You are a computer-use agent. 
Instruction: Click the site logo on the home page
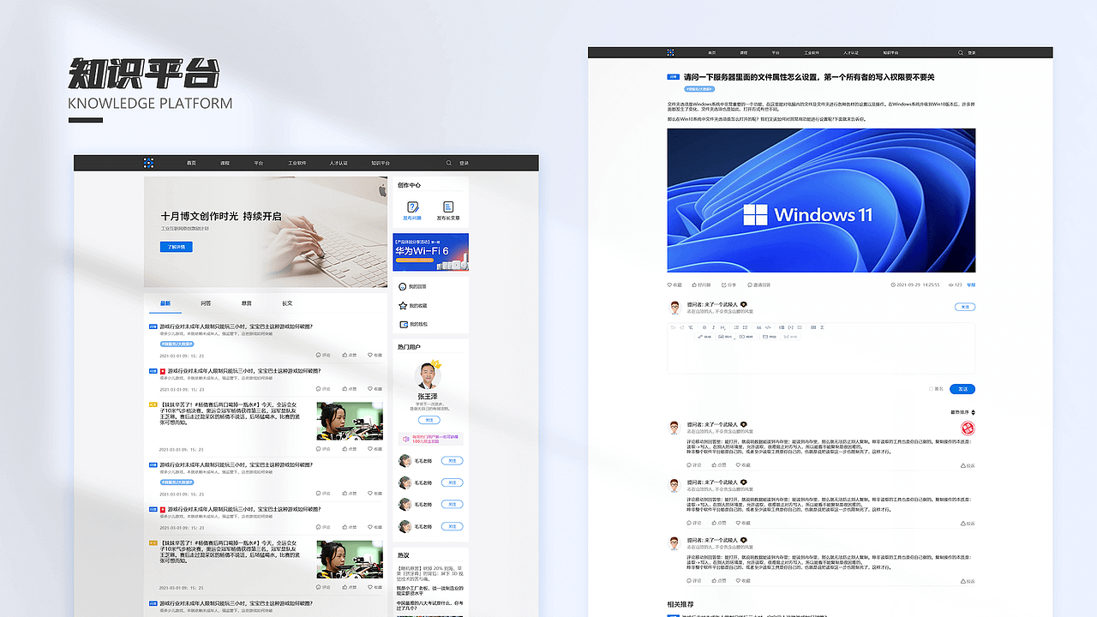click(x=148, y=163)
